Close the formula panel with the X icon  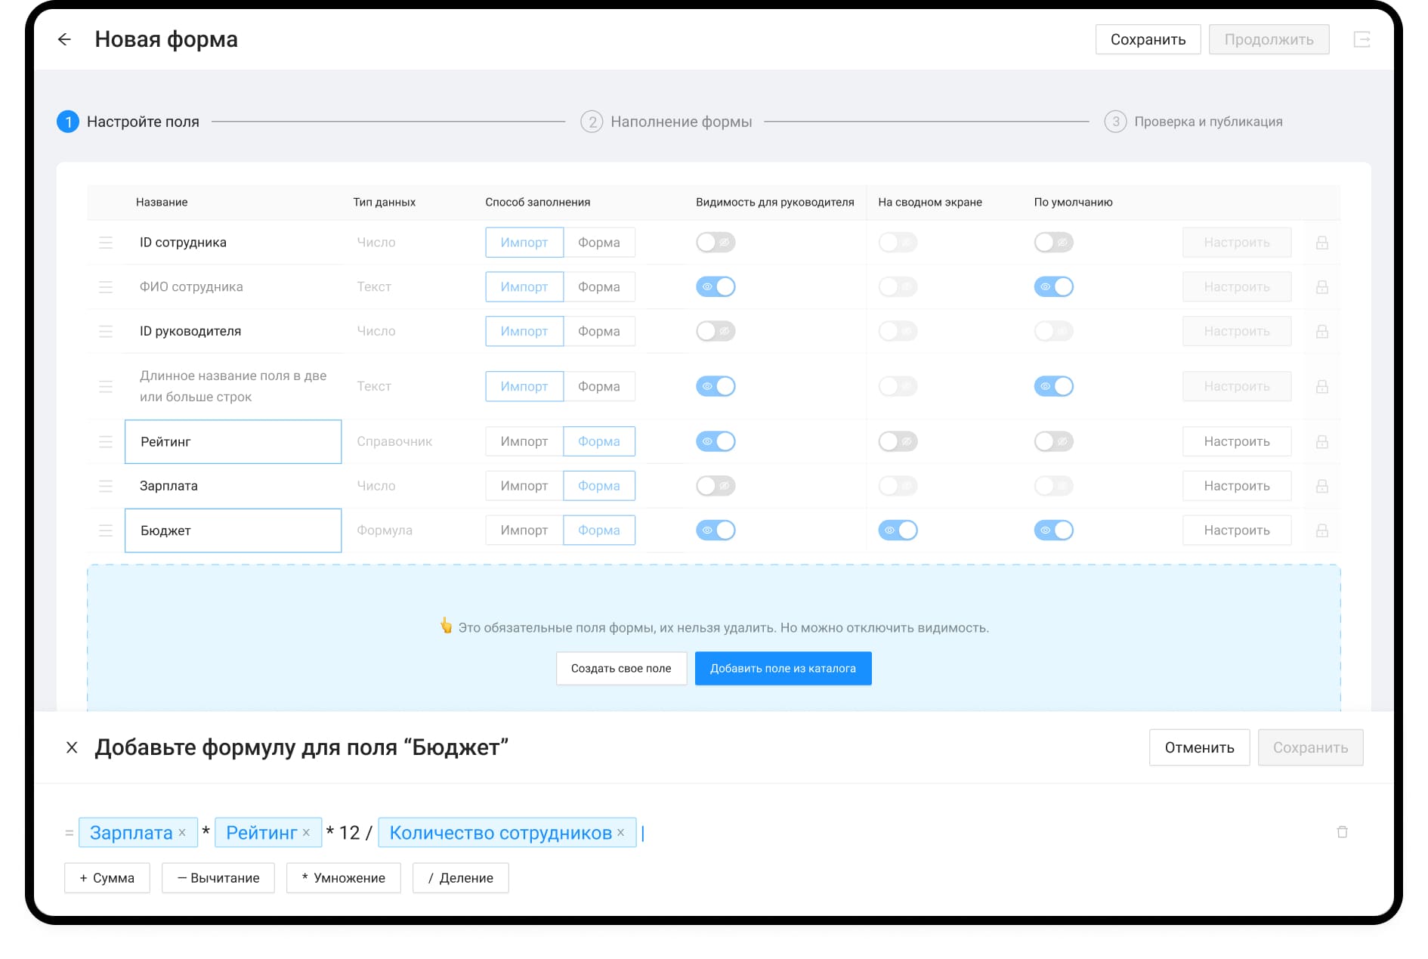[72, 747]
